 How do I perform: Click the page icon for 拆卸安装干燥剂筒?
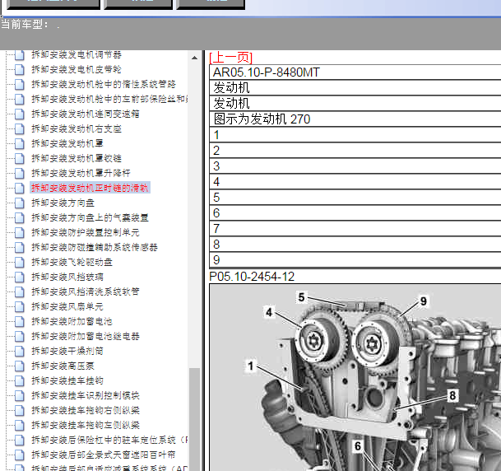[x=20, y=351]
